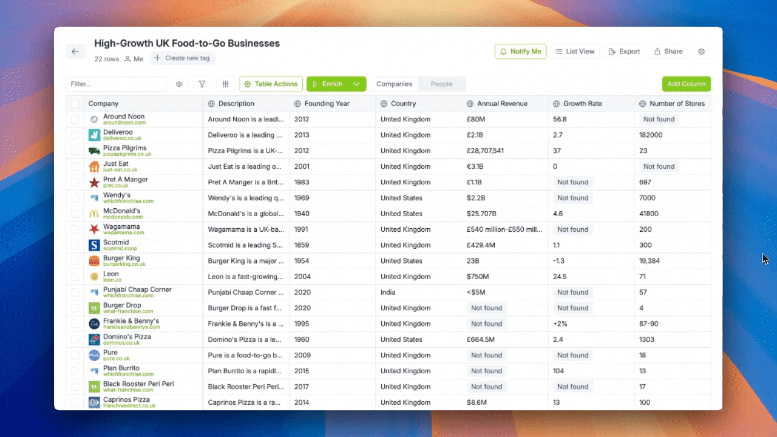Check the select-all checkbox in the header
777x437 pixels.
click(75, 104)
